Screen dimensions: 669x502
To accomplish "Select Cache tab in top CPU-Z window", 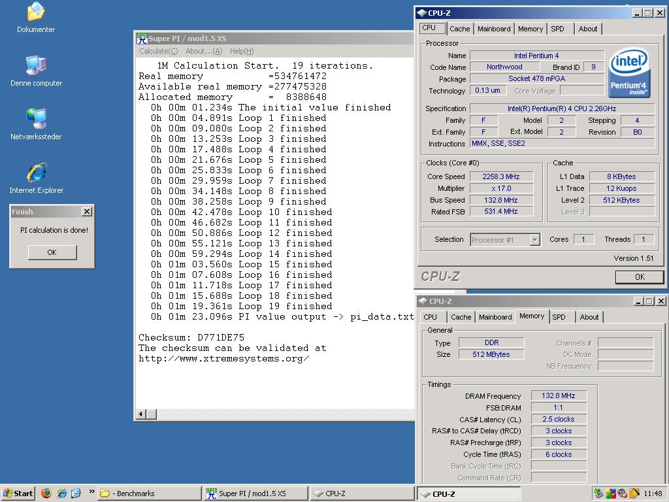I will tap(459, 29).
